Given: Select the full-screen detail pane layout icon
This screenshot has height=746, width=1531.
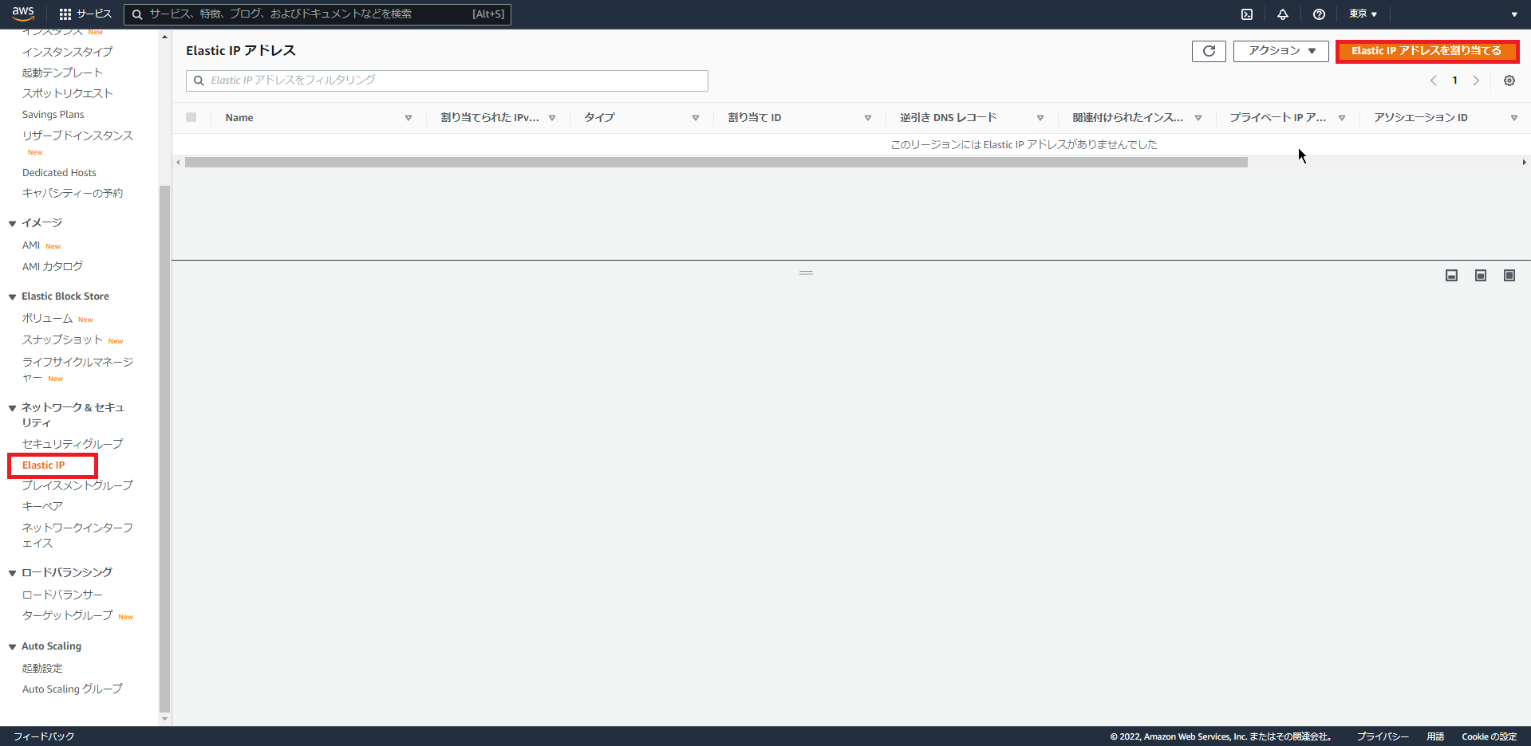Looking at the screenshot, I should click(x=1509, y=275).
